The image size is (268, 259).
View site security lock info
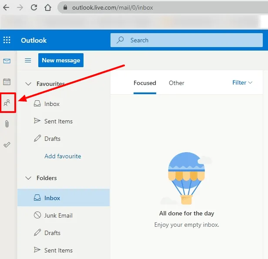(x=65, y=7)
